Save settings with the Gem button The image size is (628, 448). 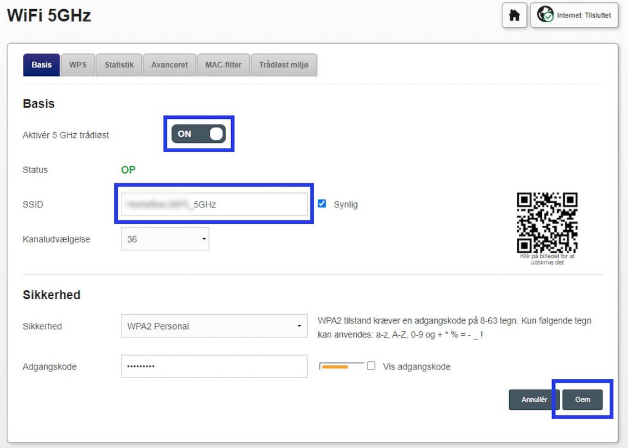coord(582,399)
